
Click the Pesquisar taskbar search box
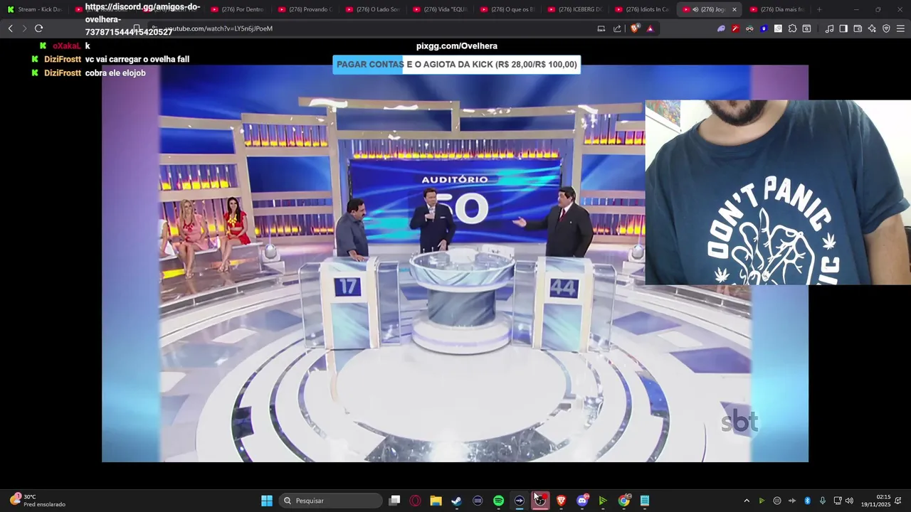coord(330,501)
